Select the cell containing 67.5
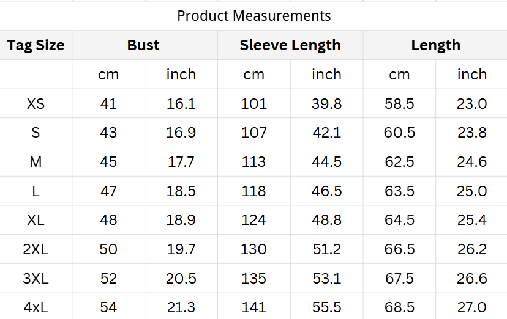The width and height of the screenshot is (507, 319). [x=399, y=279]
